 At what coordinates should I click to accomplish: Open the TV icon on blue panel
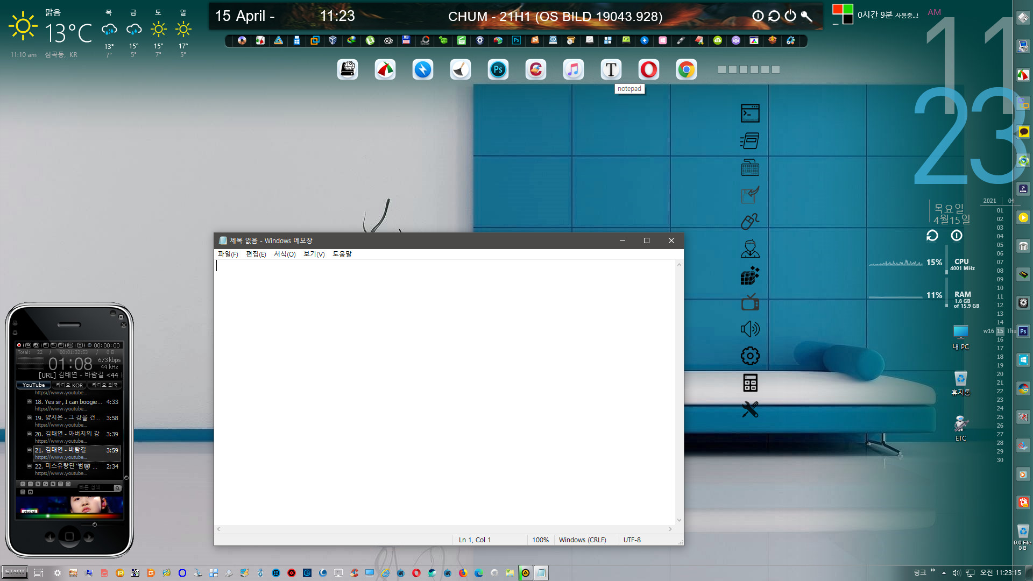(x=750, y=302)
